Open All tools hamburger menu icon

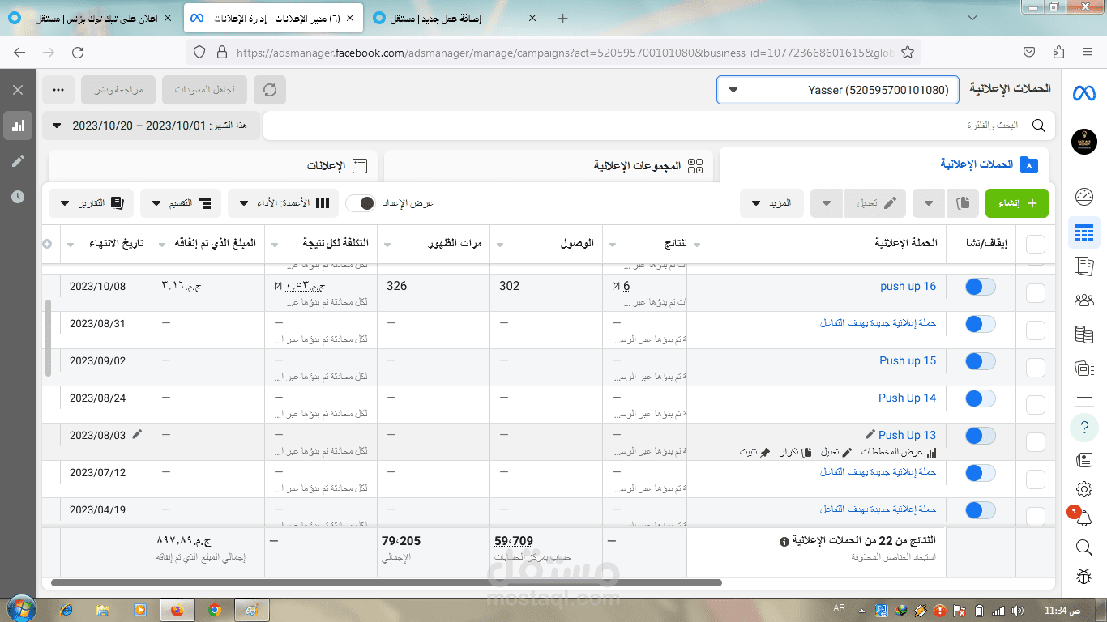point(1084,397)
